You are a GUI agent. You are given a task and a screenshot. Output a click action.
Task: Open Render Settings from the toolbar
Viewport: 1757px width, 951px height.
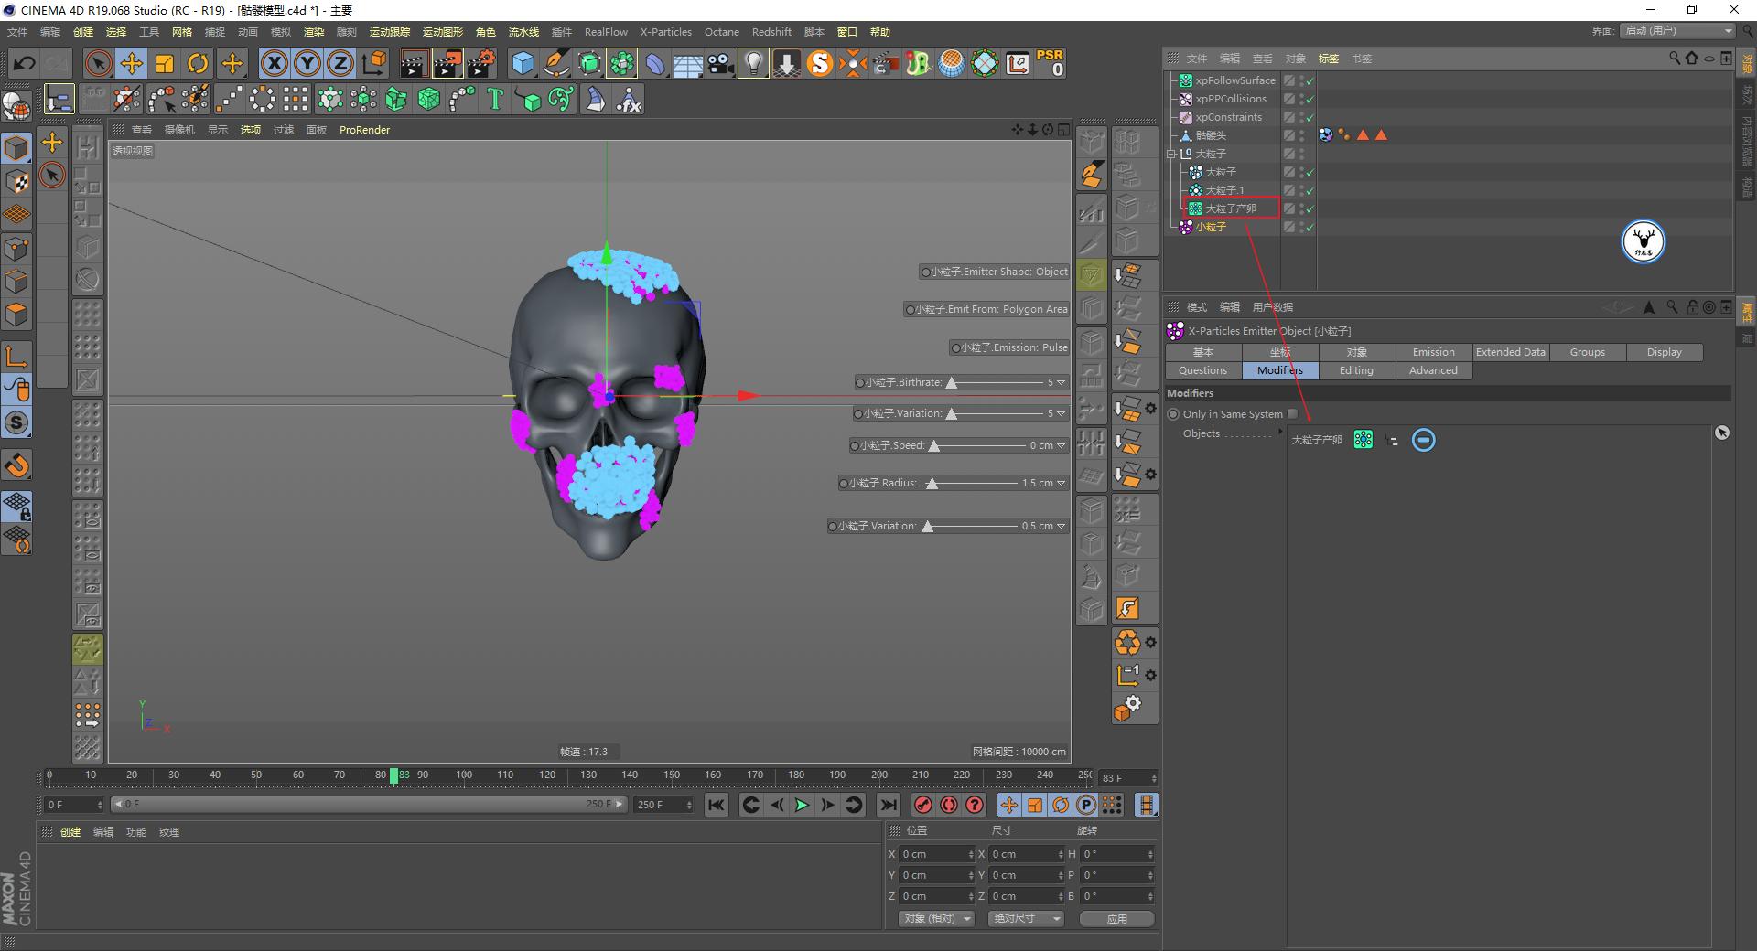pos(480,63)
